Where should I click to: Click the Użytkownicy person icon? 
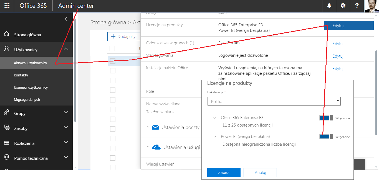pyautogui.click(x=7, y=49)
